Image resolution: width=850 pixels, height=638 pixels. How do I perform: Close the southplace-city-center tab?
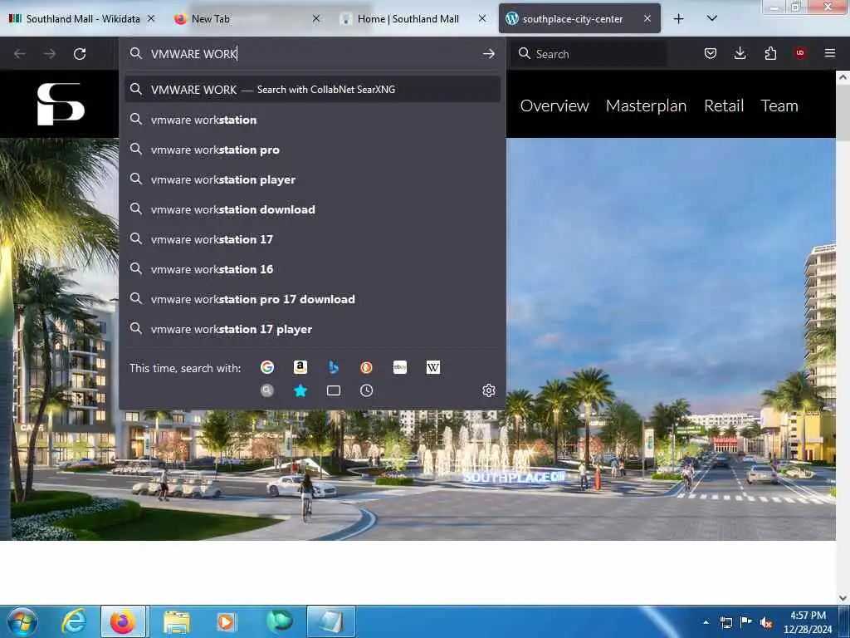[647, 18]
